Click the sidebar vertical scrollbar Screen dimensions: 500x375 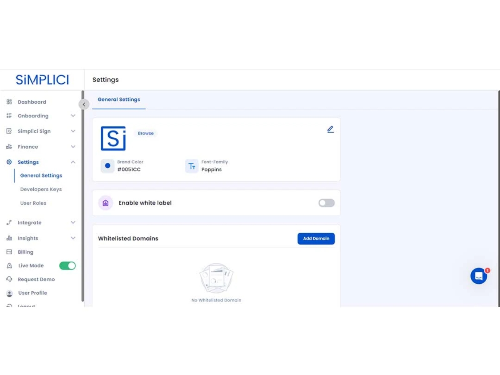[x=82, y=196]
